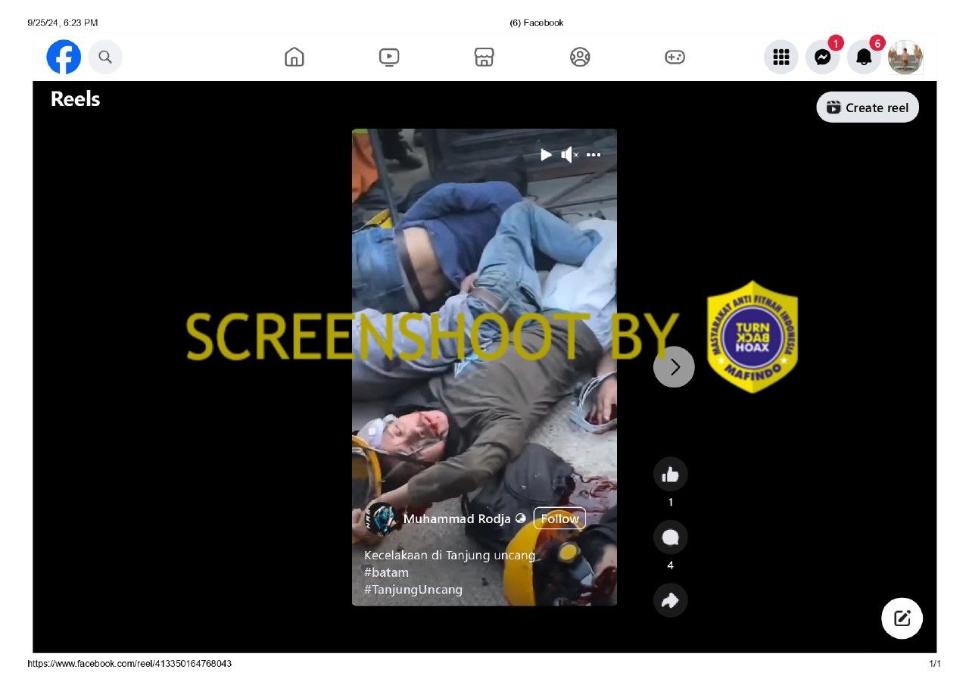Open Messenger chats
The width and height of the screenshot is (969, 685).
(x=822, y=57)
